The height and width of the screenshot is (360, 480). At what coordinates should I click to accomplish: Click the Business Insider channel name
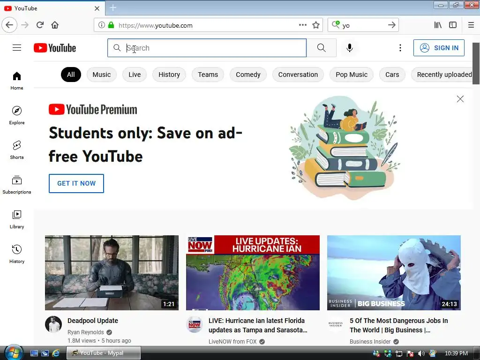click(x=370, y=342)
